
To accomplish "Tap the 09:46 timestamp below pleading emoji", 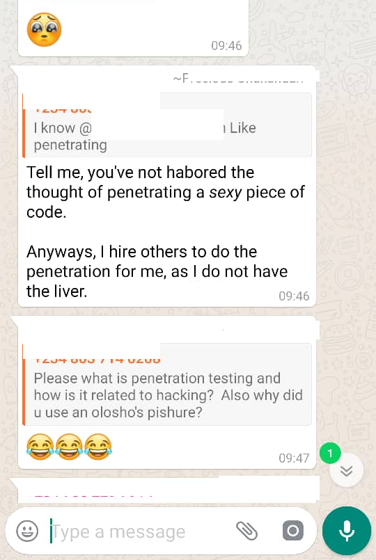I will click(226, 46).
